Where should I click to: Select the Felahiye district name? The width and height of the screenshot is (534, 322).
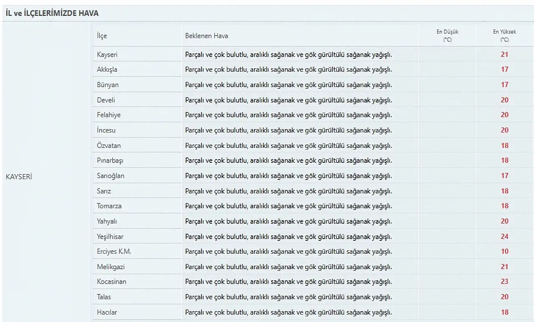coord(108,115)
